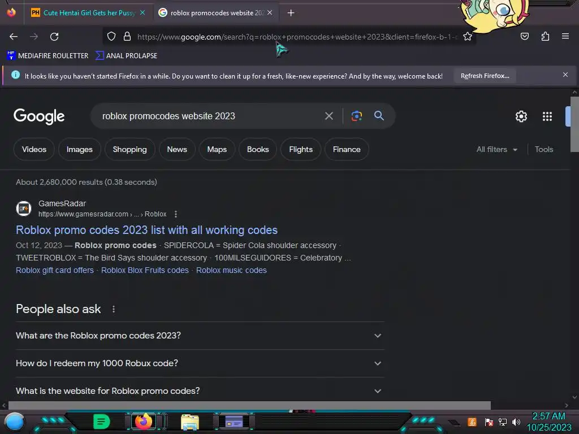Expand "What is the website for Roblox promo codes?"

[200, 390]
